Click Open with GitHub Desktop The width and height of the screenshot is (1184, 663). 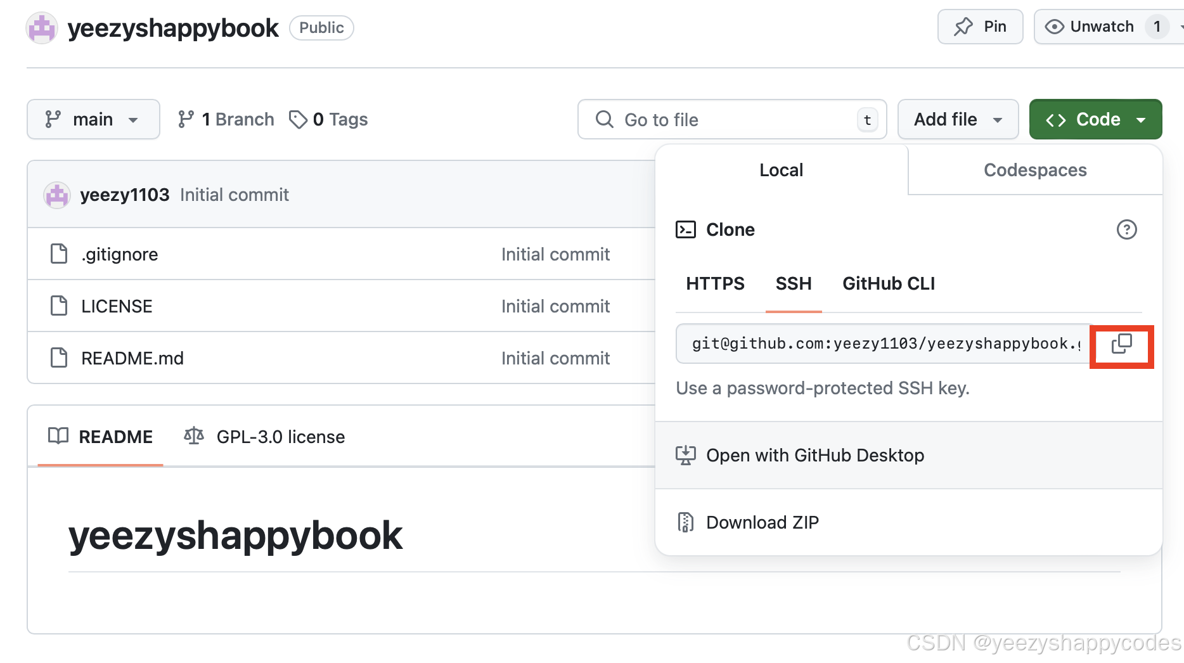click(x=909, y=455)
